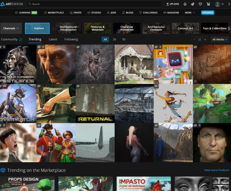Screen dimensions: 231x191
Task: Open the Returnal artwork
Action: 95,103
